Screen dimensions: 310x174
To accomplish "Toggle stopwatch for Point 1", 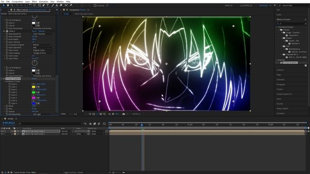I will coord(10,84).
